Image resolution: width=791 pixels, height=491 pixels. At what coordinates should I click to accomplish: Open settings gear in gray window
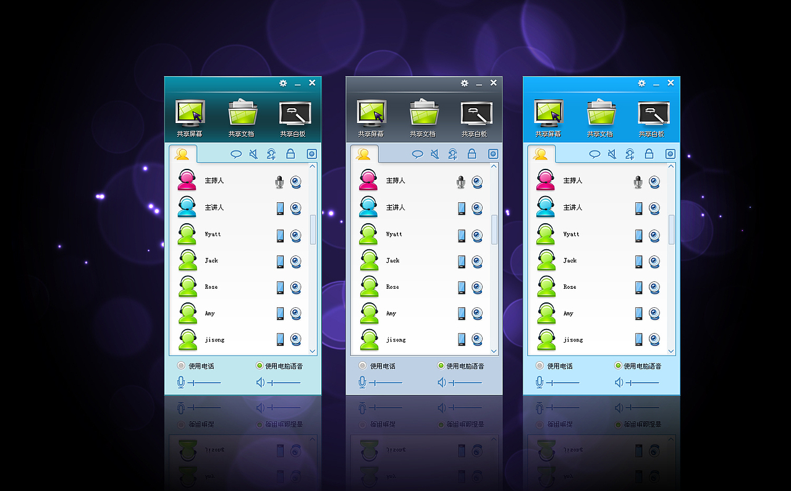pyautogui.click(x=465, y=83)
